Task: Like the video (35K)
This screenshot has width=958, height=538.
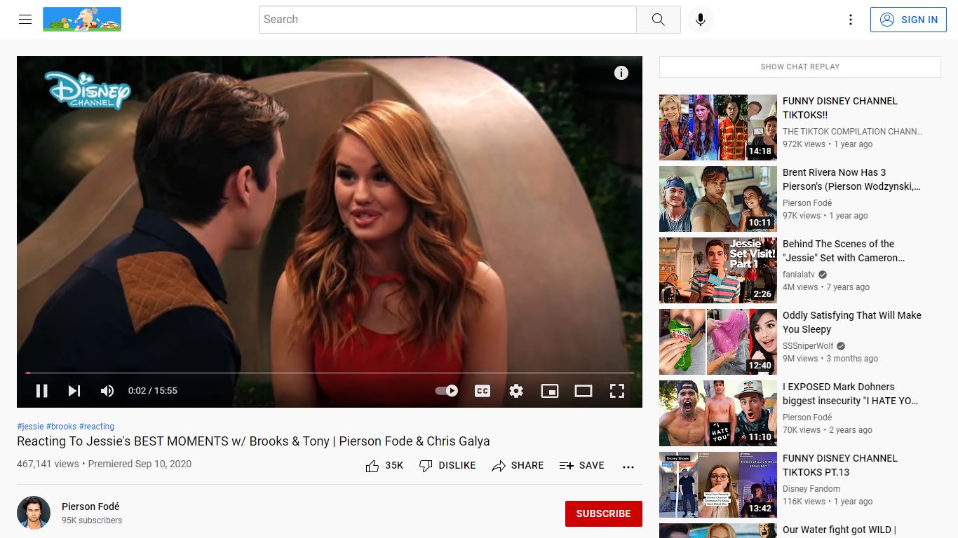Action: [384, 466]
